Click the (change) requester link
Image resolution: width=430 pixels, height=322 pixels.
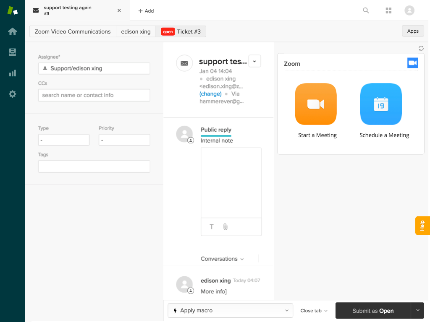point(210,94)
